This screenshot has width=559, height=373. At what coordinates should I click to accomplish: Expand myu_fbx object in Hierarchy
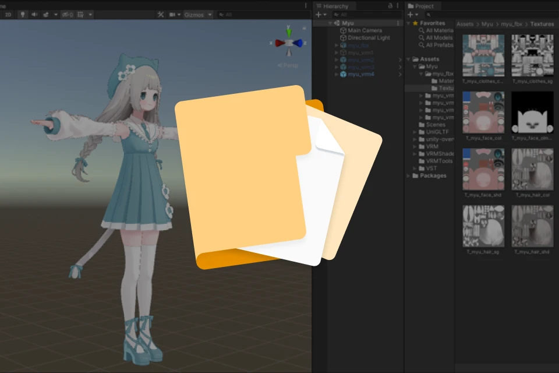[336, 45]
